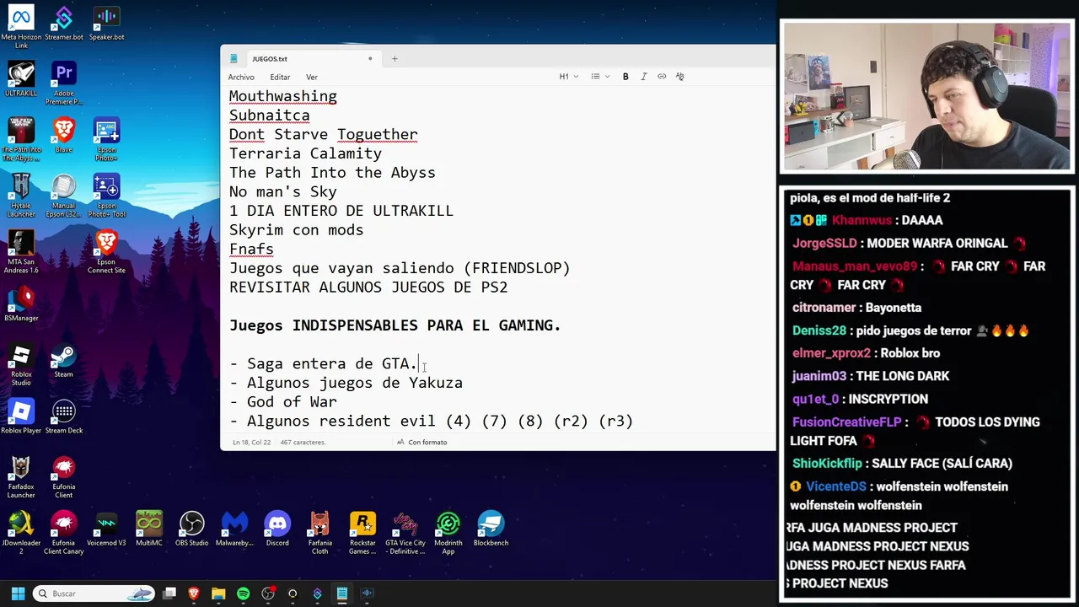Select Epson Connect Site desktop icon
1079x607 pixels.
(106, 251)
